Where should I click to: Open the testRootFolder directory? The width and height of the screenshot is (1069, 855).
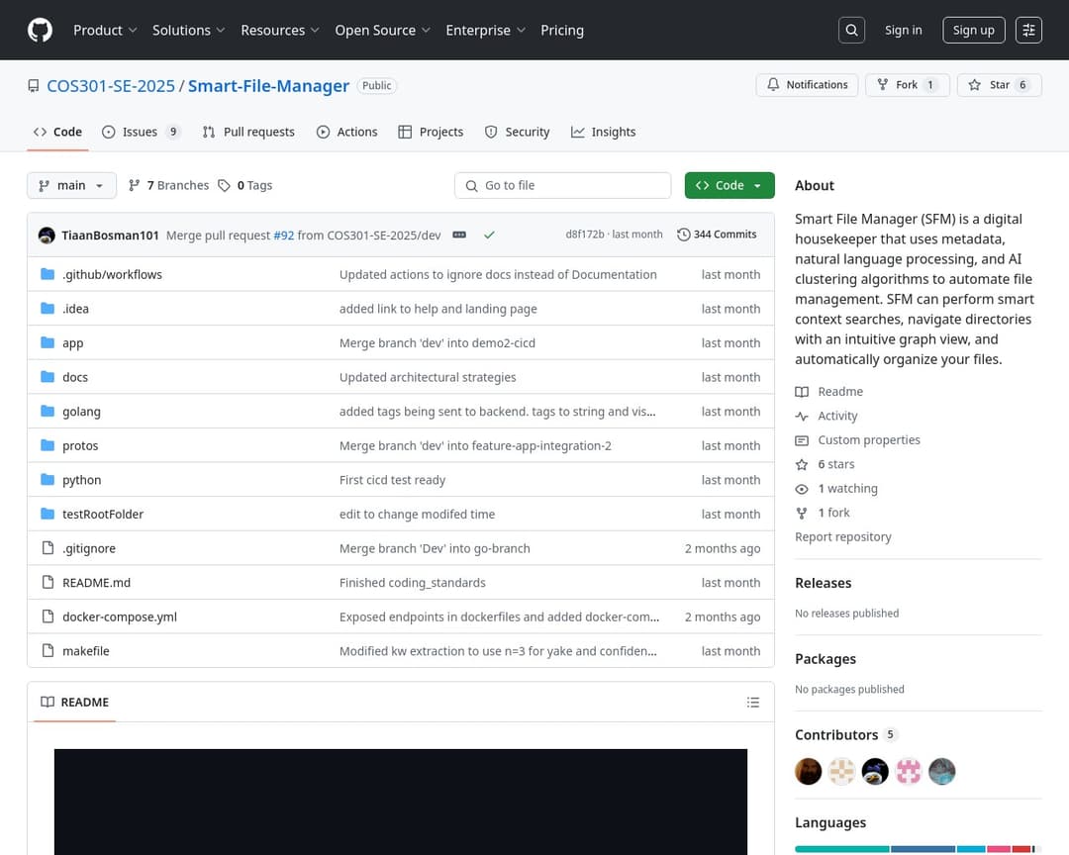point(103,515)
